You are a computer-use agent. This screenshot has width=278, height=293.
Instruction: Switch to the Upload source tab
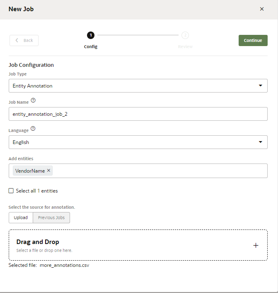[21, 217]
